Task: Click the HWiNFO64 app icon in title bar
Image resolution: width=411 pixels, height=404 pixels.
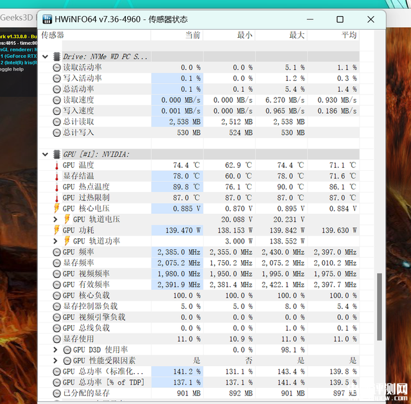Action: point(47,19)
